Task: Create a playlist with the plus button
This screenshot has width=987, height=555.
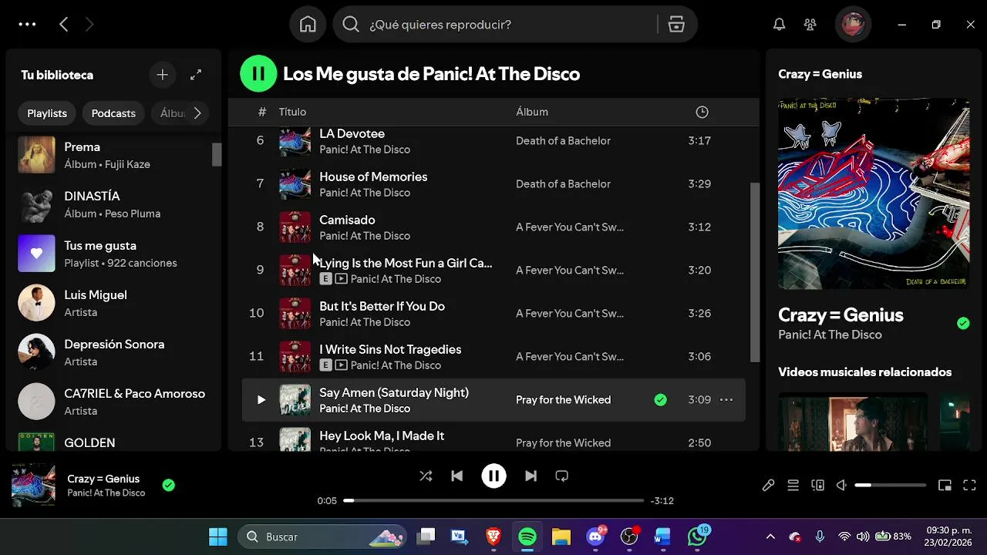Action: pyautogui.click(x=162, y=75)
